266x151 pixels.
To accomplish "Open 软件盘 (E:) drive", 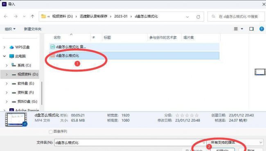I will [x=26, y=83].
